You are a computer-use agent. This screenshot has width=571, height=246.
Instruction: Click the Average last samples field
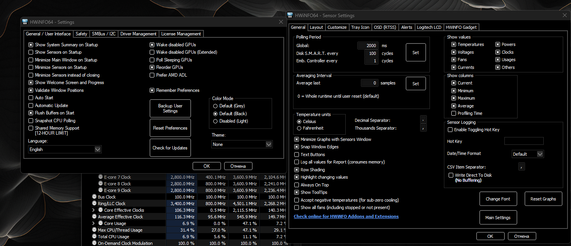tap(369, 83)
